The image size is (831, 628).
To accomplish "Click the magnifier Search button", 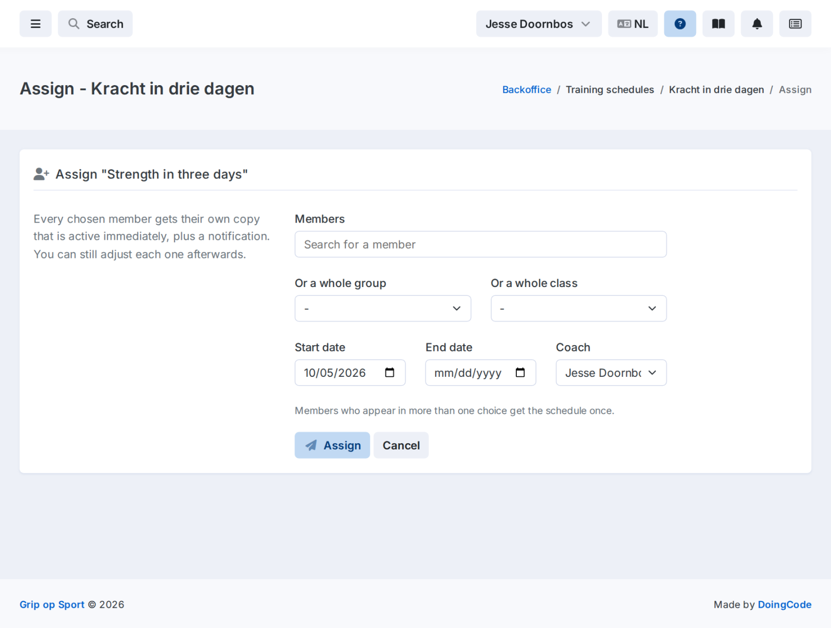I will pyautogui.click(x=95, y=24).
